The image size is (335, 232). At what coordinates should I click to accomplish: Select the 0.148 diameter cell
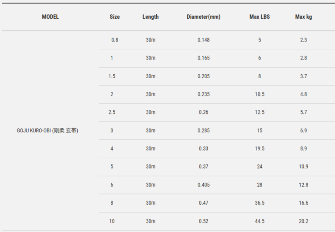point(203,40)
